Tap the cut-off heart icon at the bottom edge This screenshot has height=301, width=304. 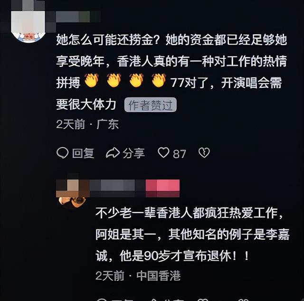(203, 300)
